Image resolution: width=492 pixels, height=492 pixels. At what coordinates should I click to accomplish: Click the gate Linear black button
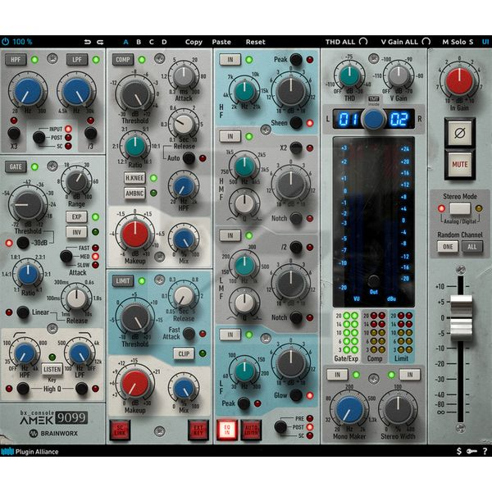tap(23, 312)
